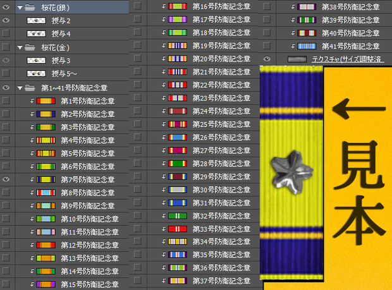Click the 第19号防衛記念章 ribbon thumbnail
Viewport: 392px width, 290px height.
[178, 45]
